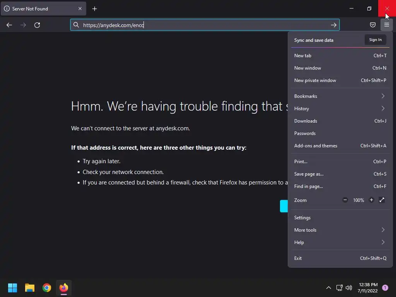Exit Firefox via the menu
The image size is (396, 297).
(x=340, y=258)
